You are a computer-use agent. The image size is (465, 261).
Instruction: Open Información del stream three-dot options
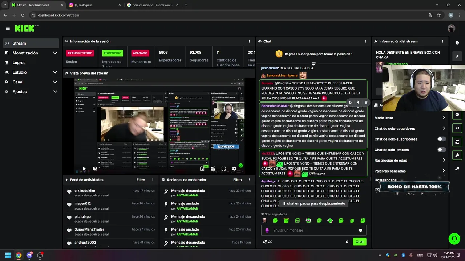442,41
